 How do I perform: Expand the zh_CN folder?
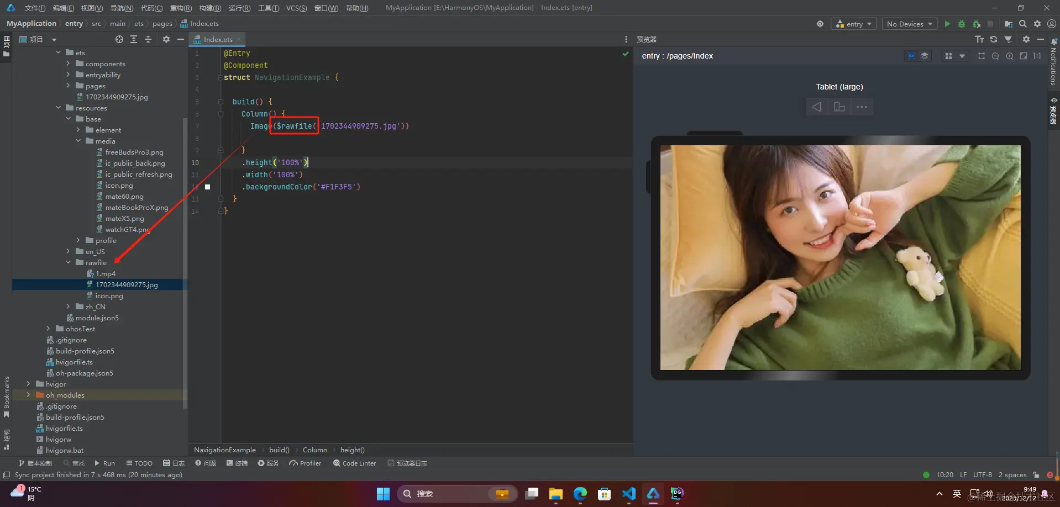pyautogui.click(x=69, y=307)
